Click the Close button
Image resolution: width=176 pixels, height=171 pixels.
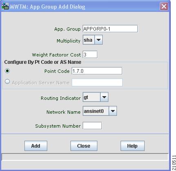click(x=84, y=146)
